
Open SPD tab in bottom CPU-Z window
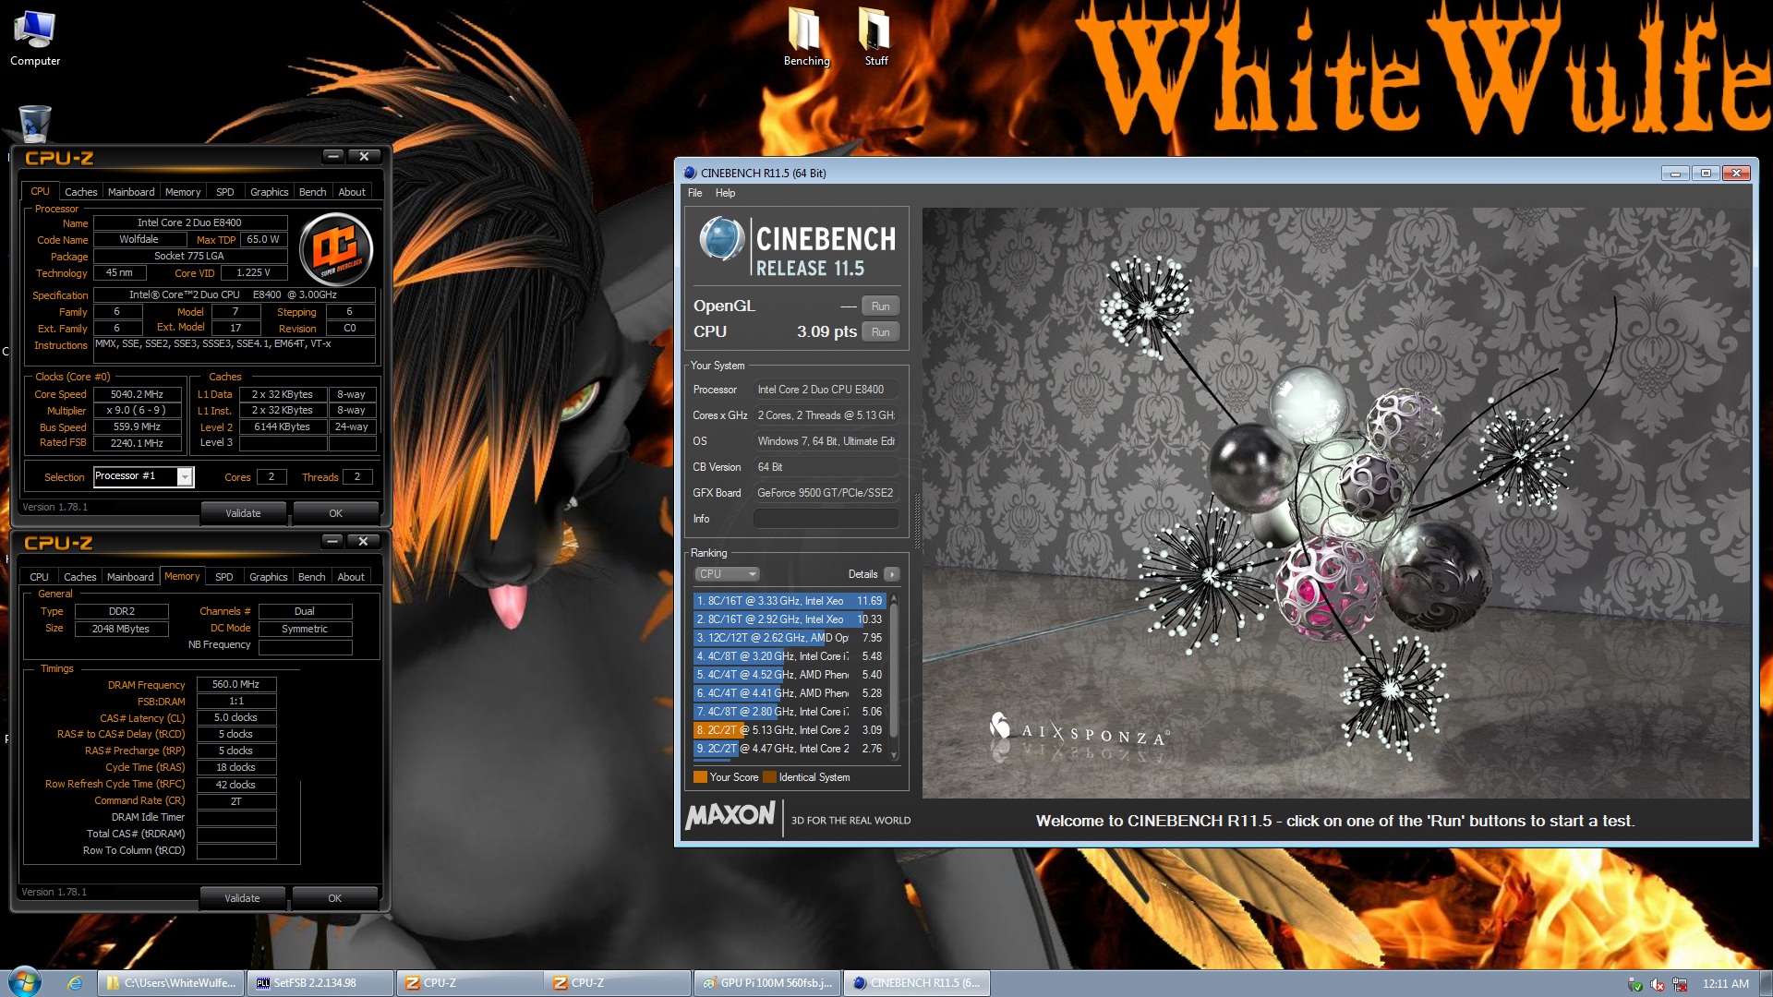click(x=223, y=577)
